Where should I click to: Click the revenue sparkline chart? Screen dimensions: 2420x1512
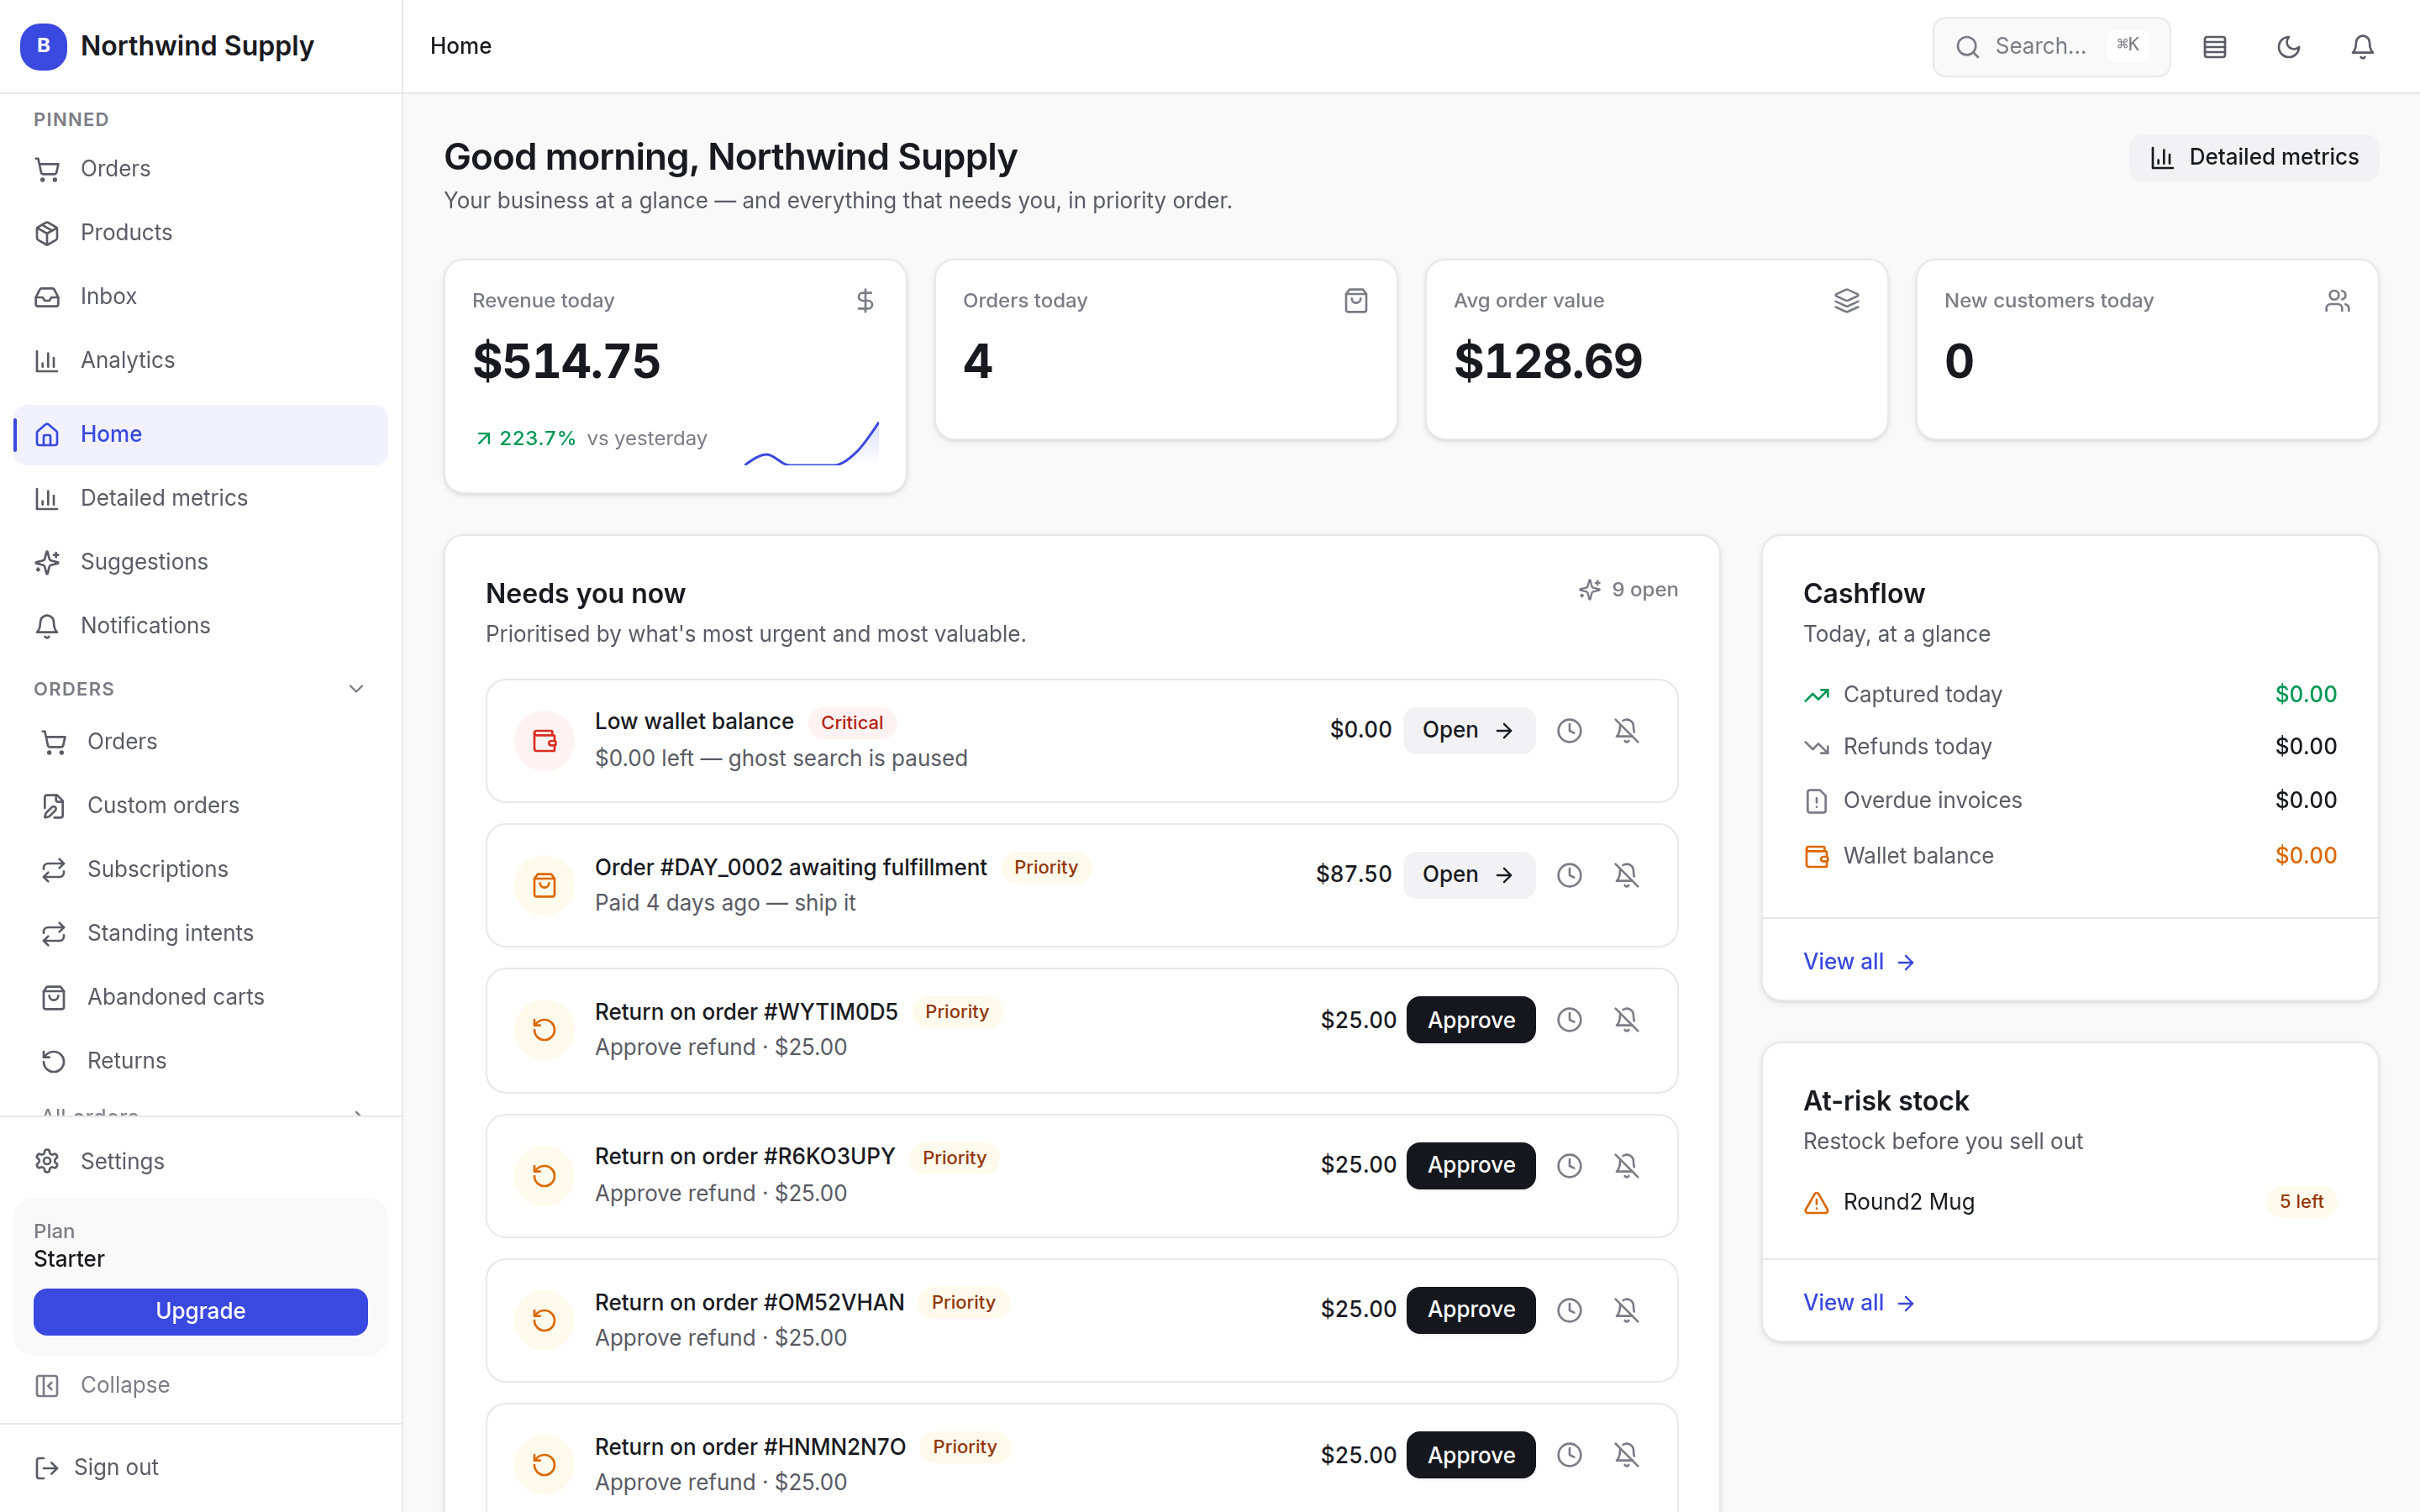coord(812,443)
